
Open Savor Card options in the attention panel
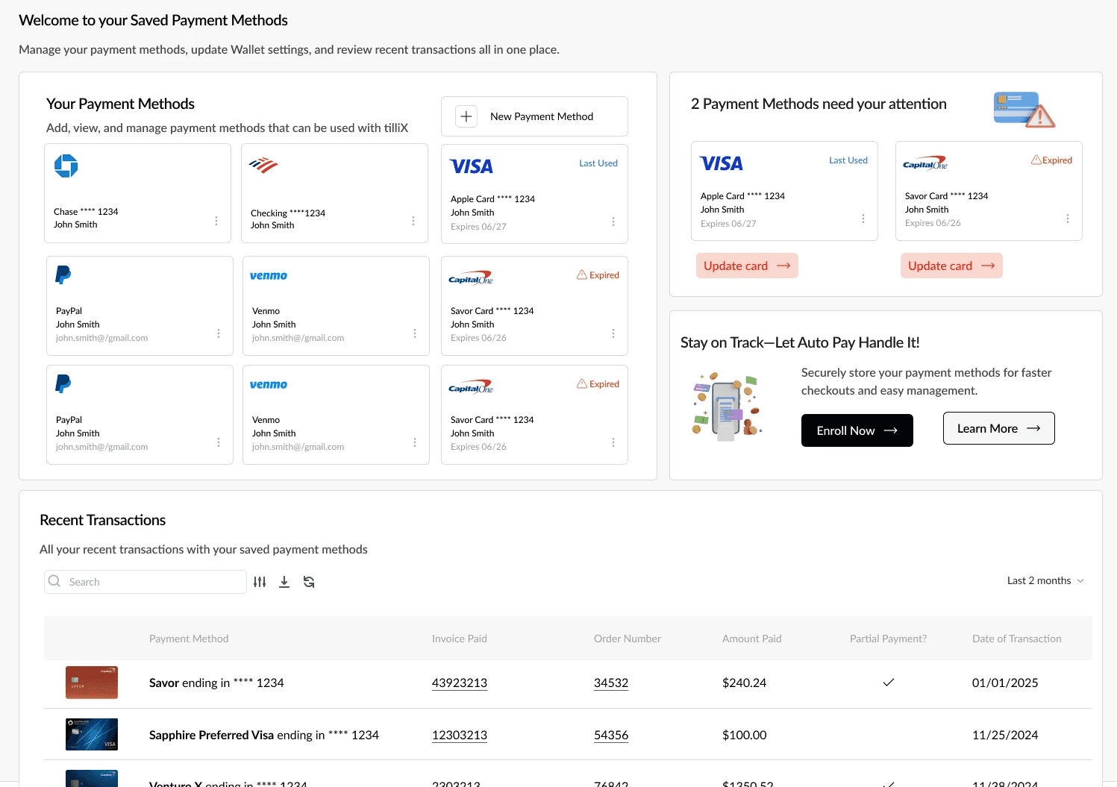[1068, 219]
